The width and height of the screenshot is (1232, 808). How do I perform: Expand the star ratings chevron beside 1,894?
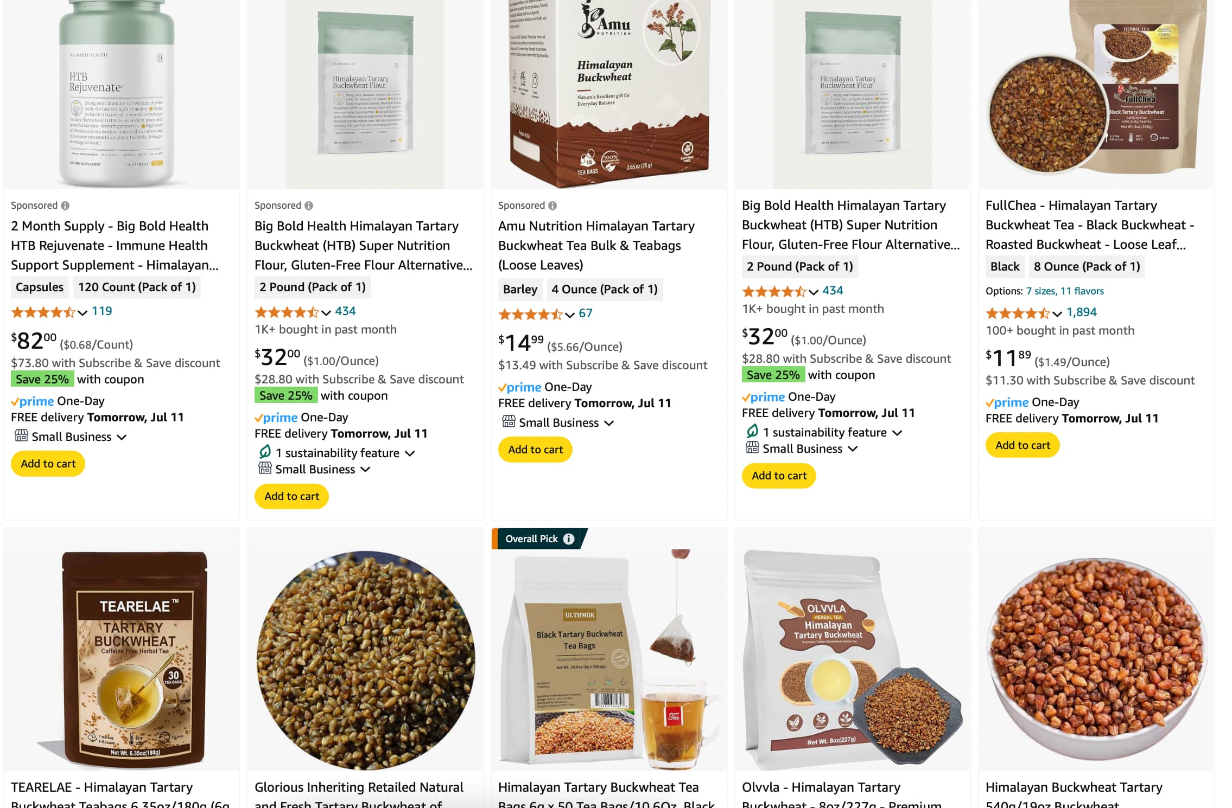click(x=1057, y=313)
